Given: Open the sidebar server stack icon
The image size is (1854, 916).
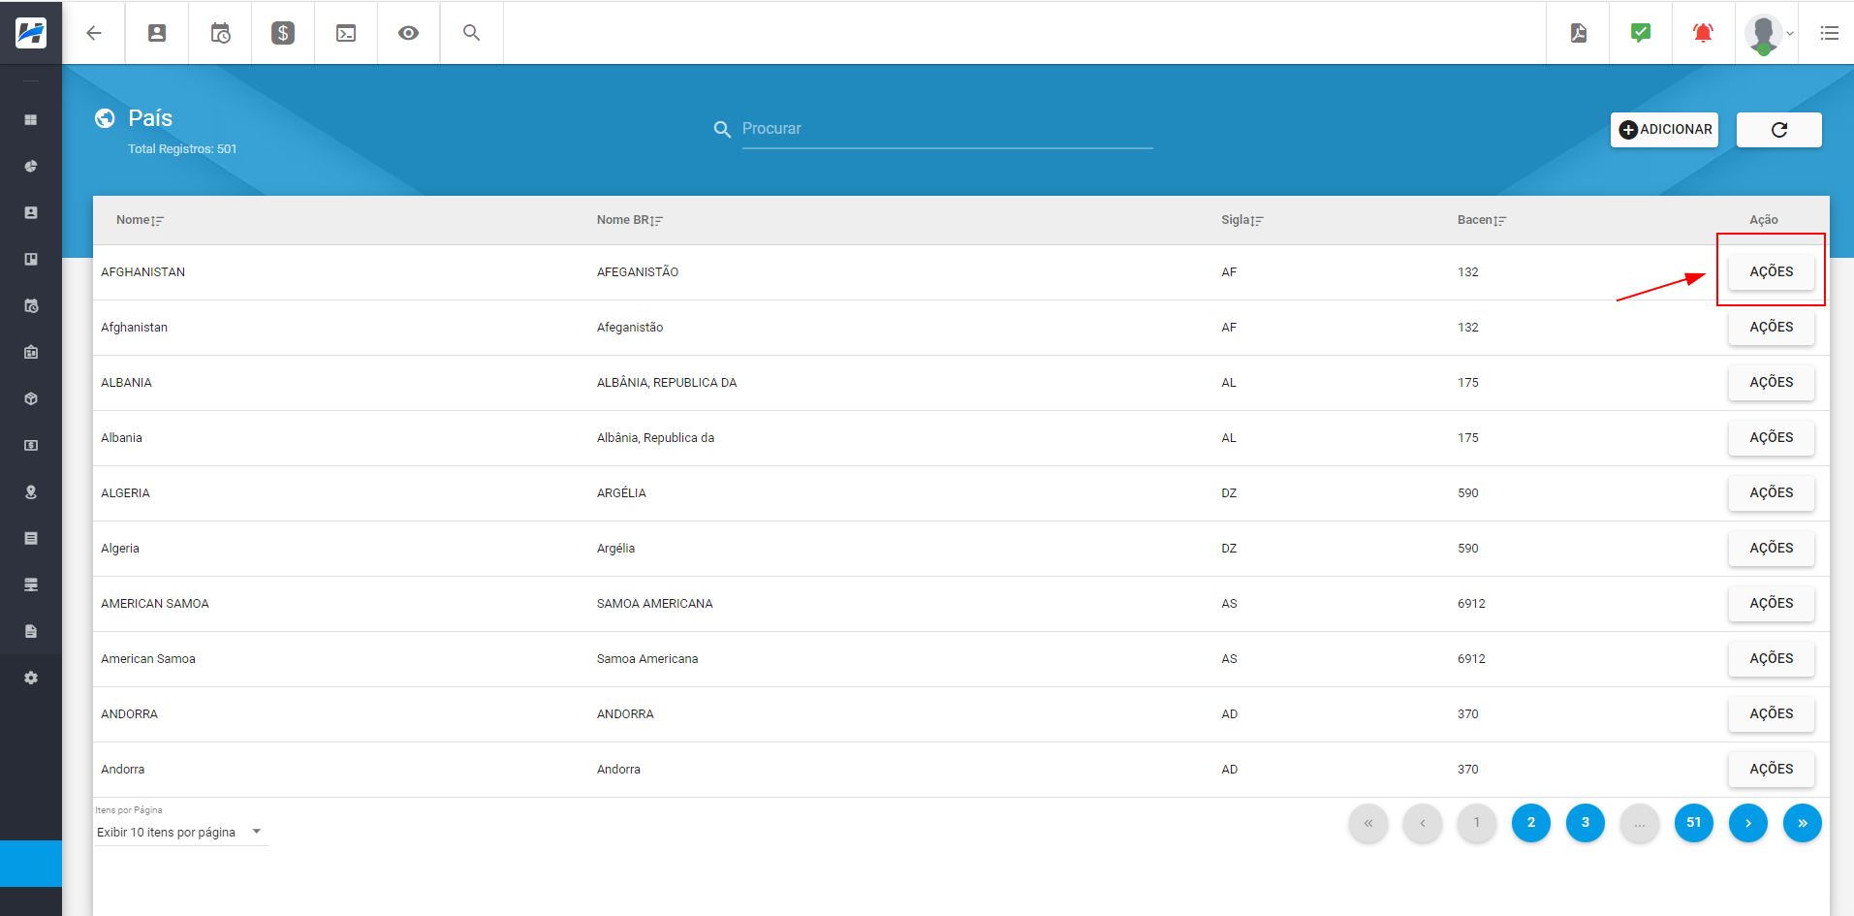Looking at the screenshot, I should pyautogui.click(x=31, y=585).
